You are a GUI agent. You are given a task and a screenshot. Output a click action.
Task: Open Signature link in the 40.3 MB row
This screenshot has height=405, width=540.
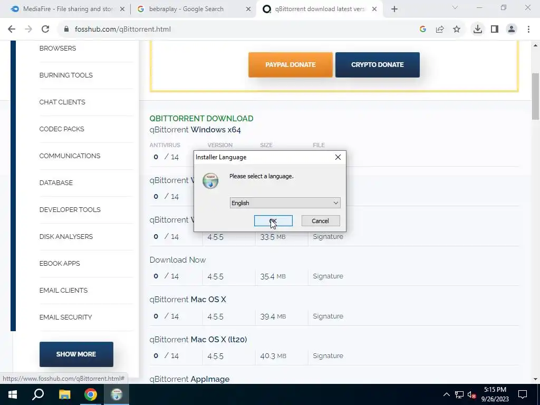point(328,356)
